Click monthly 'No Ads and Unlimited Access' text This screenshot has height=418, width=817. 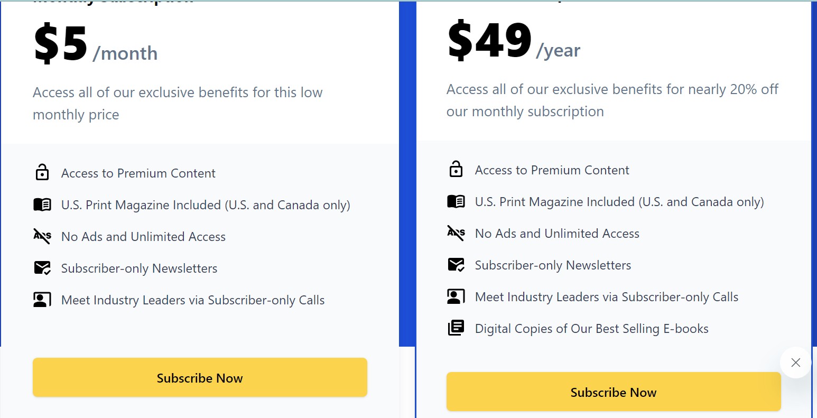144,237
